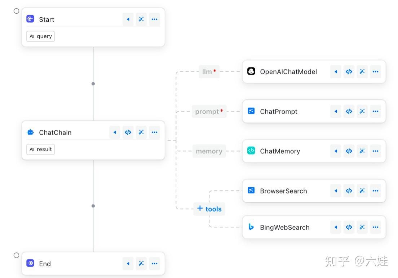Toggle the Start node collapse arrow
Screen dimensions: 398x278
click(128, 19)
